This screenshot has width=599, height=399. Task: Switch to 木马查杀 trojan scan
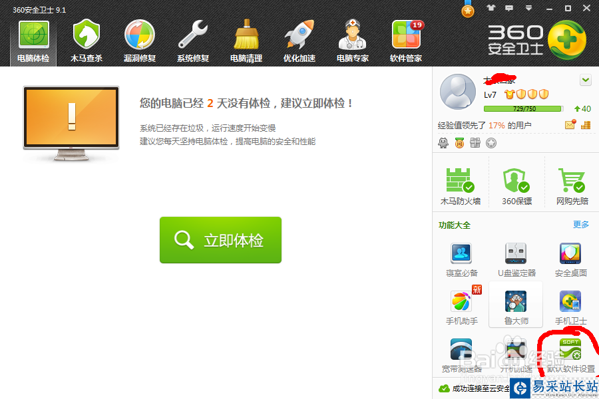(x=87, y=42)
